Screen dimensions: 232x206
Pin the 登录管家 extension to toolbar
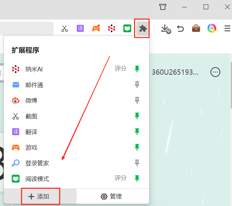(137, 163)
